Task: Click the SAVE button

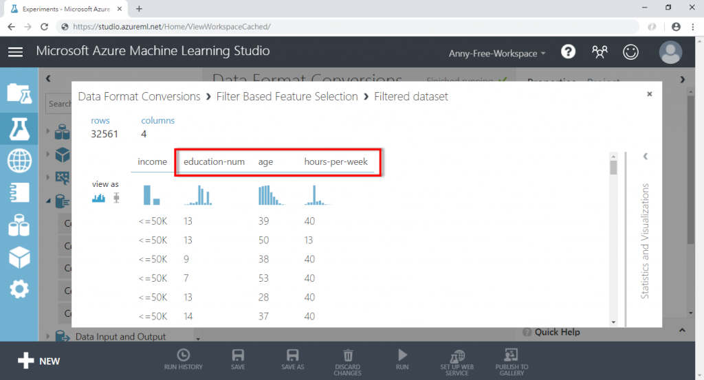Action: click(x=238, y=360)
